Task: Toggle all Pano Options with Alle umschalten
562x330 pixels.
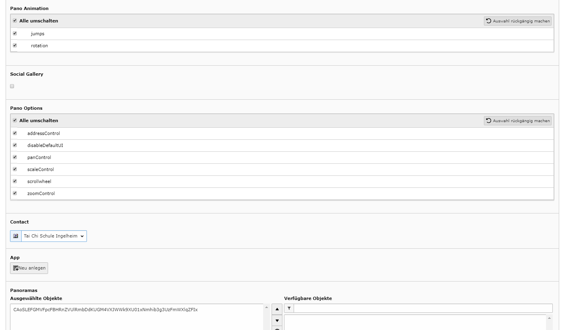Action: point(15,120)
